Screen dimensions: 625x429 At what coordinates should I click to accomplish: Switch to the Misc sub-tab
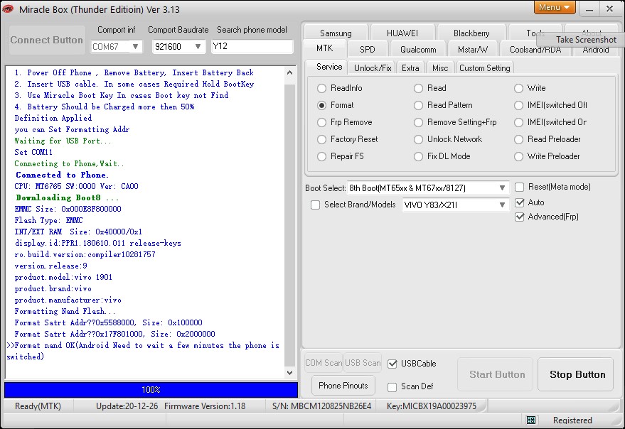tap(440, 68)
